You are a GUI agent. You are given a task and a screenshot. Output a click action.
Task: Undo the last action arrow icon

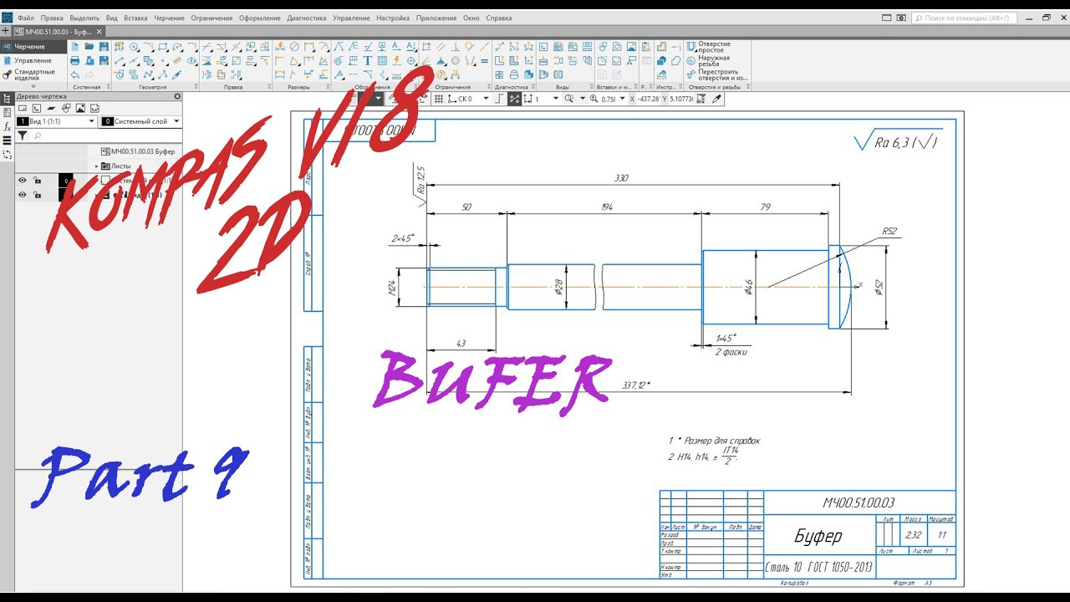pyautogui.click(x=74, y=74)
